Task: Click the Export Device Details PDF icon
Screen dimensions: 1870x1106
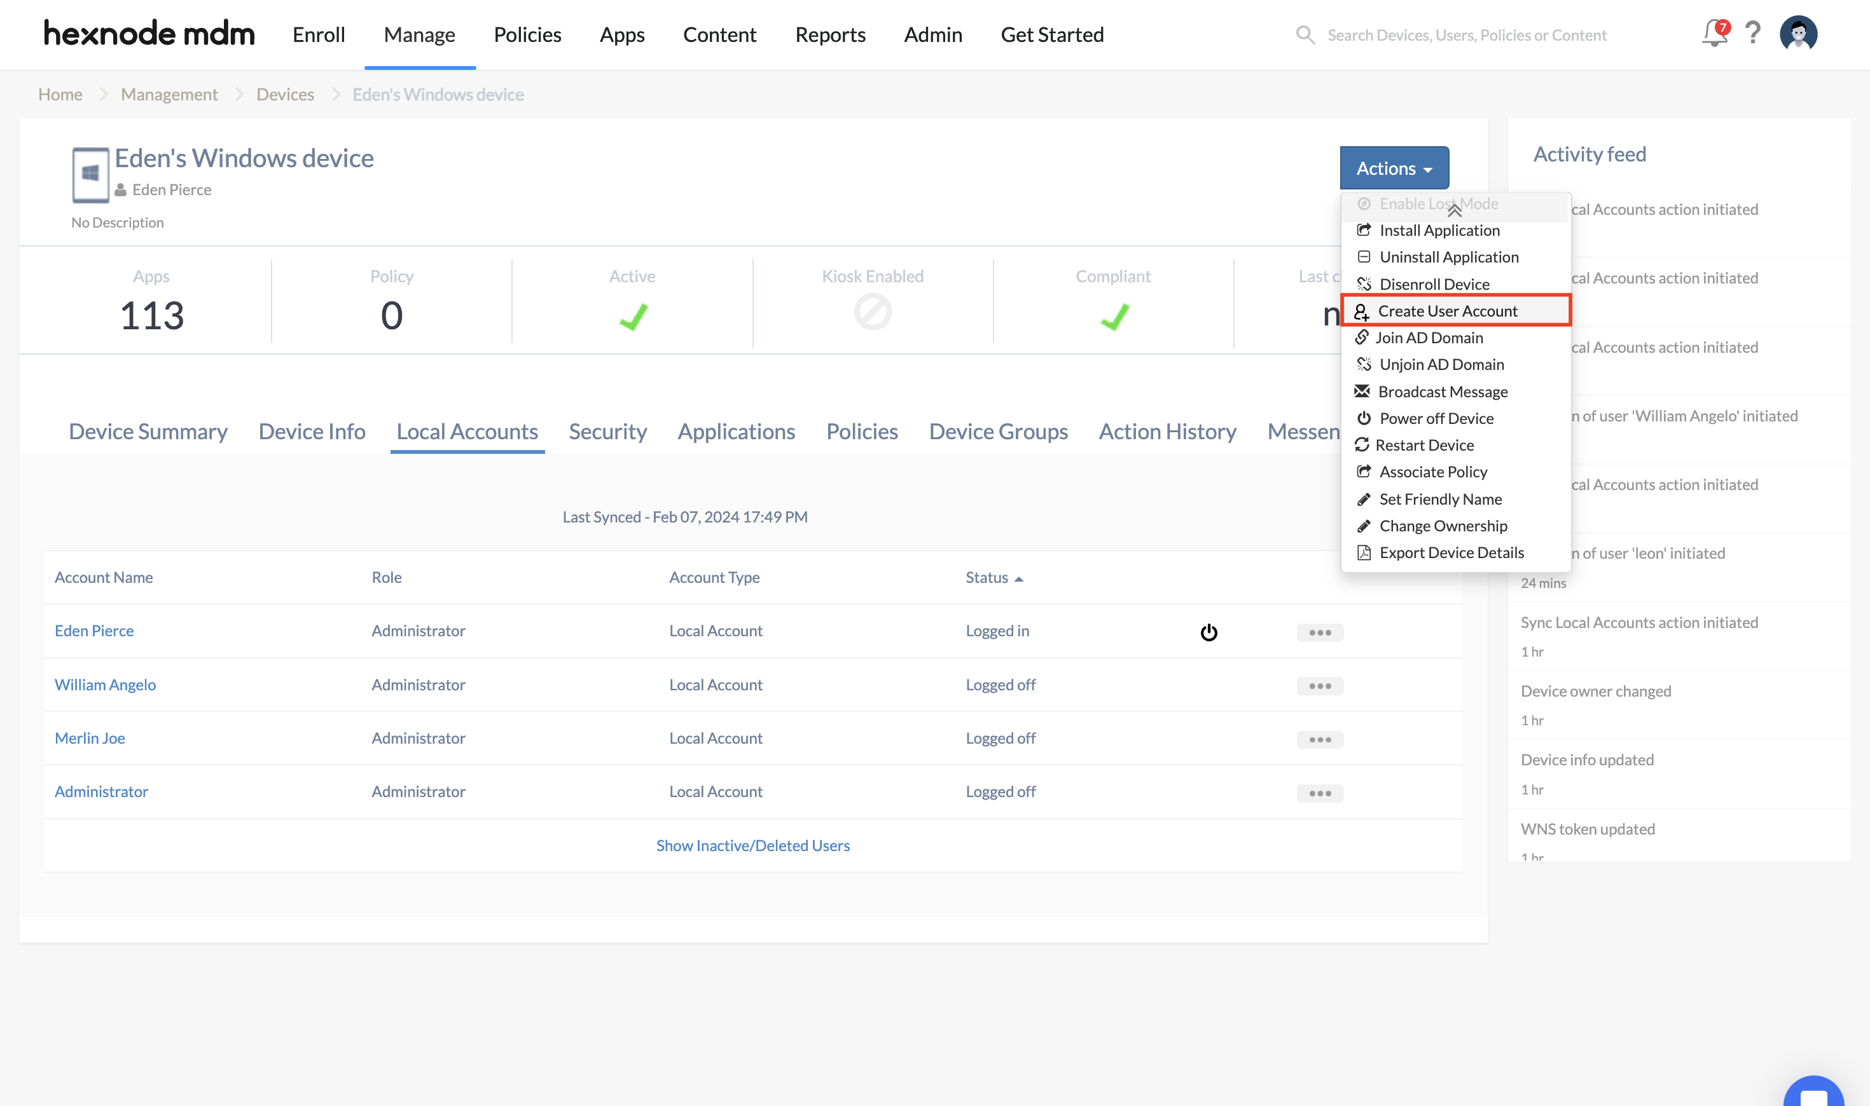Action: click(1364, 552)
